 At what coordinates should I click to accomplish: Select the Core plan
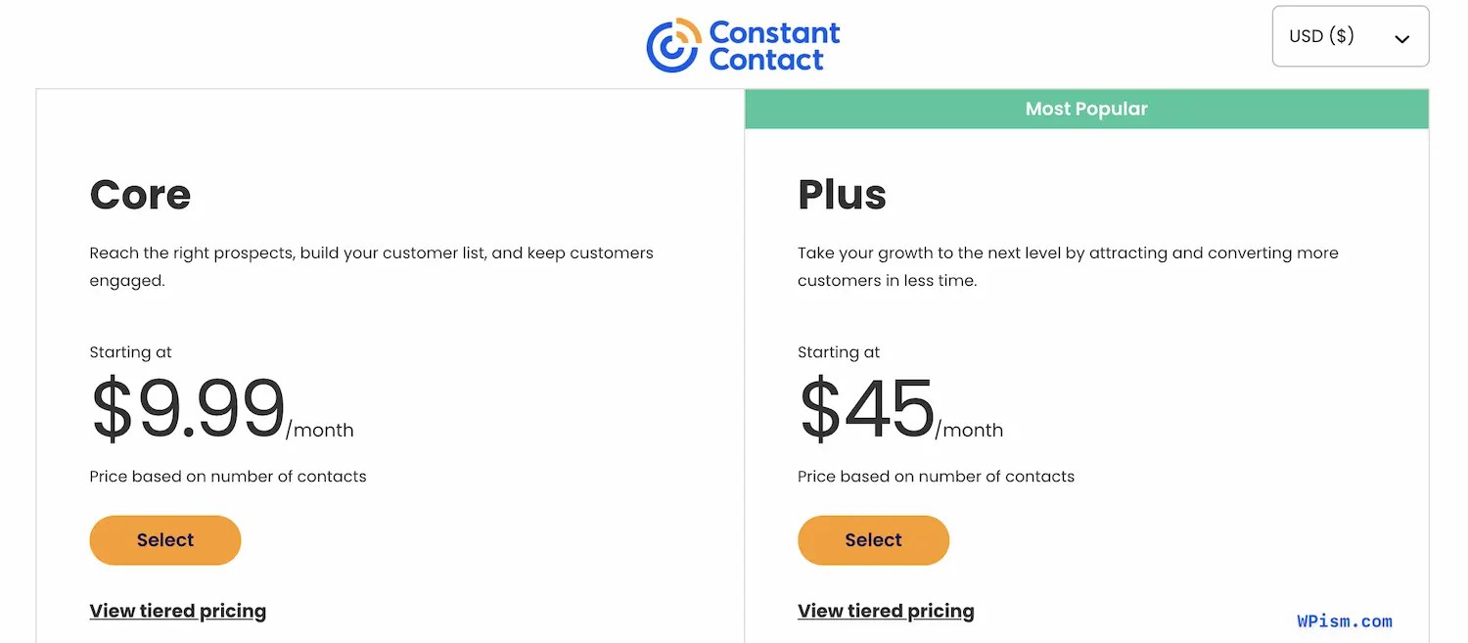pos(164,539)
